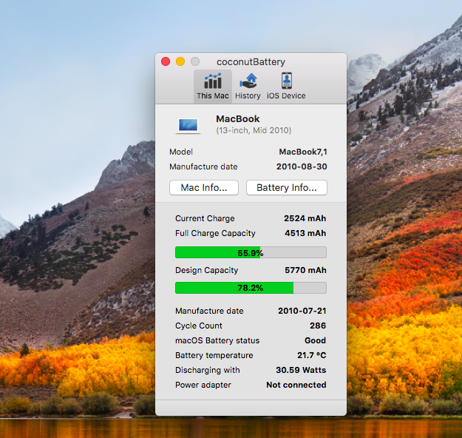Screen dimensions: 462x438
Task: Click the Design Capacity label
Action: coord(207,270)
